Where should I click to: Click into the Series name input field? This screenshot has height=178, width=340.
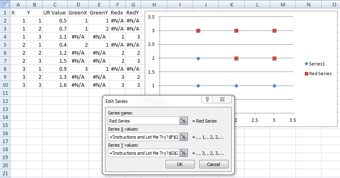point(144,121)
